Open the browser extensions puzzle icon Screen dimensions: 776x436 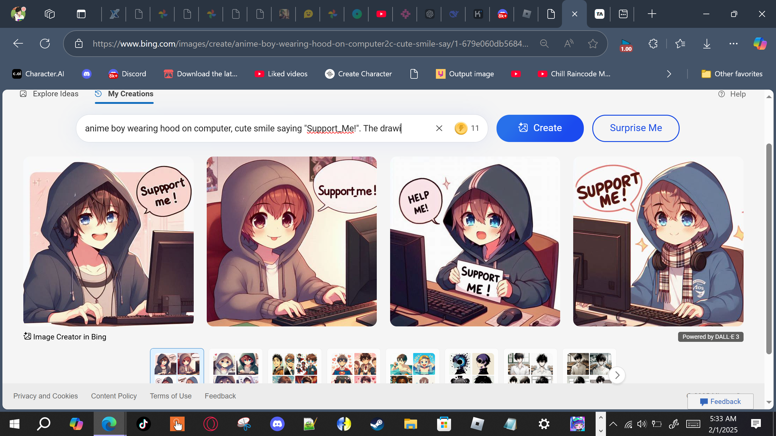653,44
